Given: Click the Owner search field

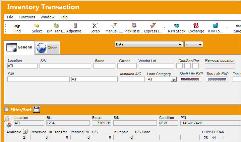Looking at the screenshot, I should point(127,66).
